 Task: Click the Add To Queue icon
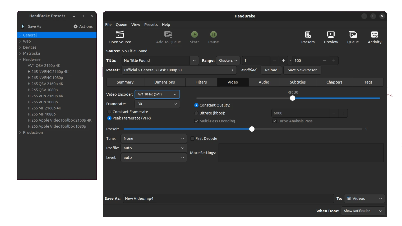coord(168,34)
